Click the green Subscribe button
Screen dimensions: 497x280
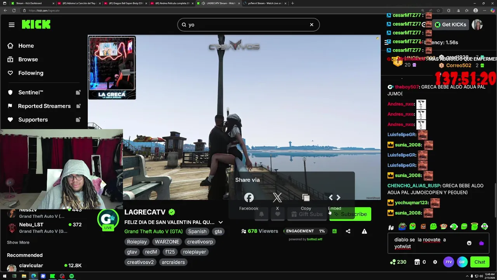350,214
